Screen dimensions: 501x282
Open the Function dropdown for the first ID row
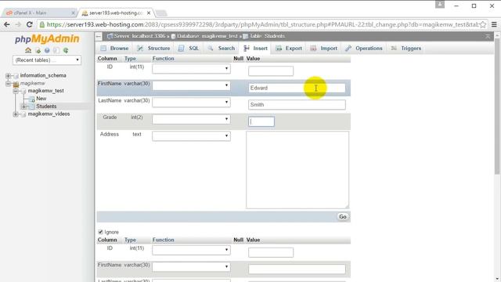(x=191, y=68)
